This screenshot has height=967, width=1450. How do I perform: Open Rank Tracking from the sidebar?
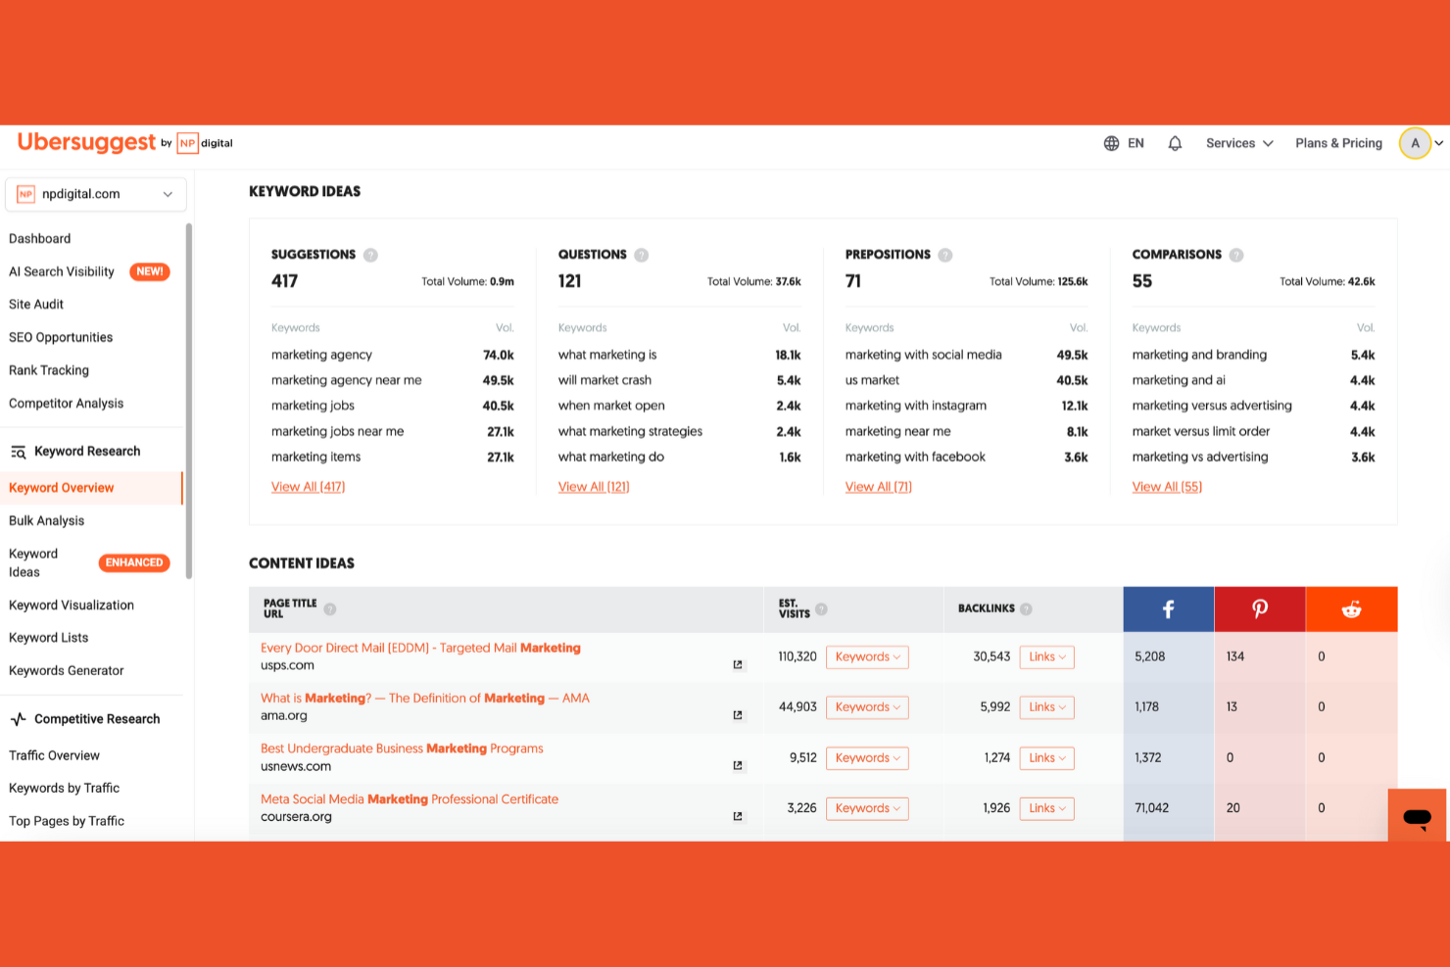pyautogui.click(x=48, y=369)
